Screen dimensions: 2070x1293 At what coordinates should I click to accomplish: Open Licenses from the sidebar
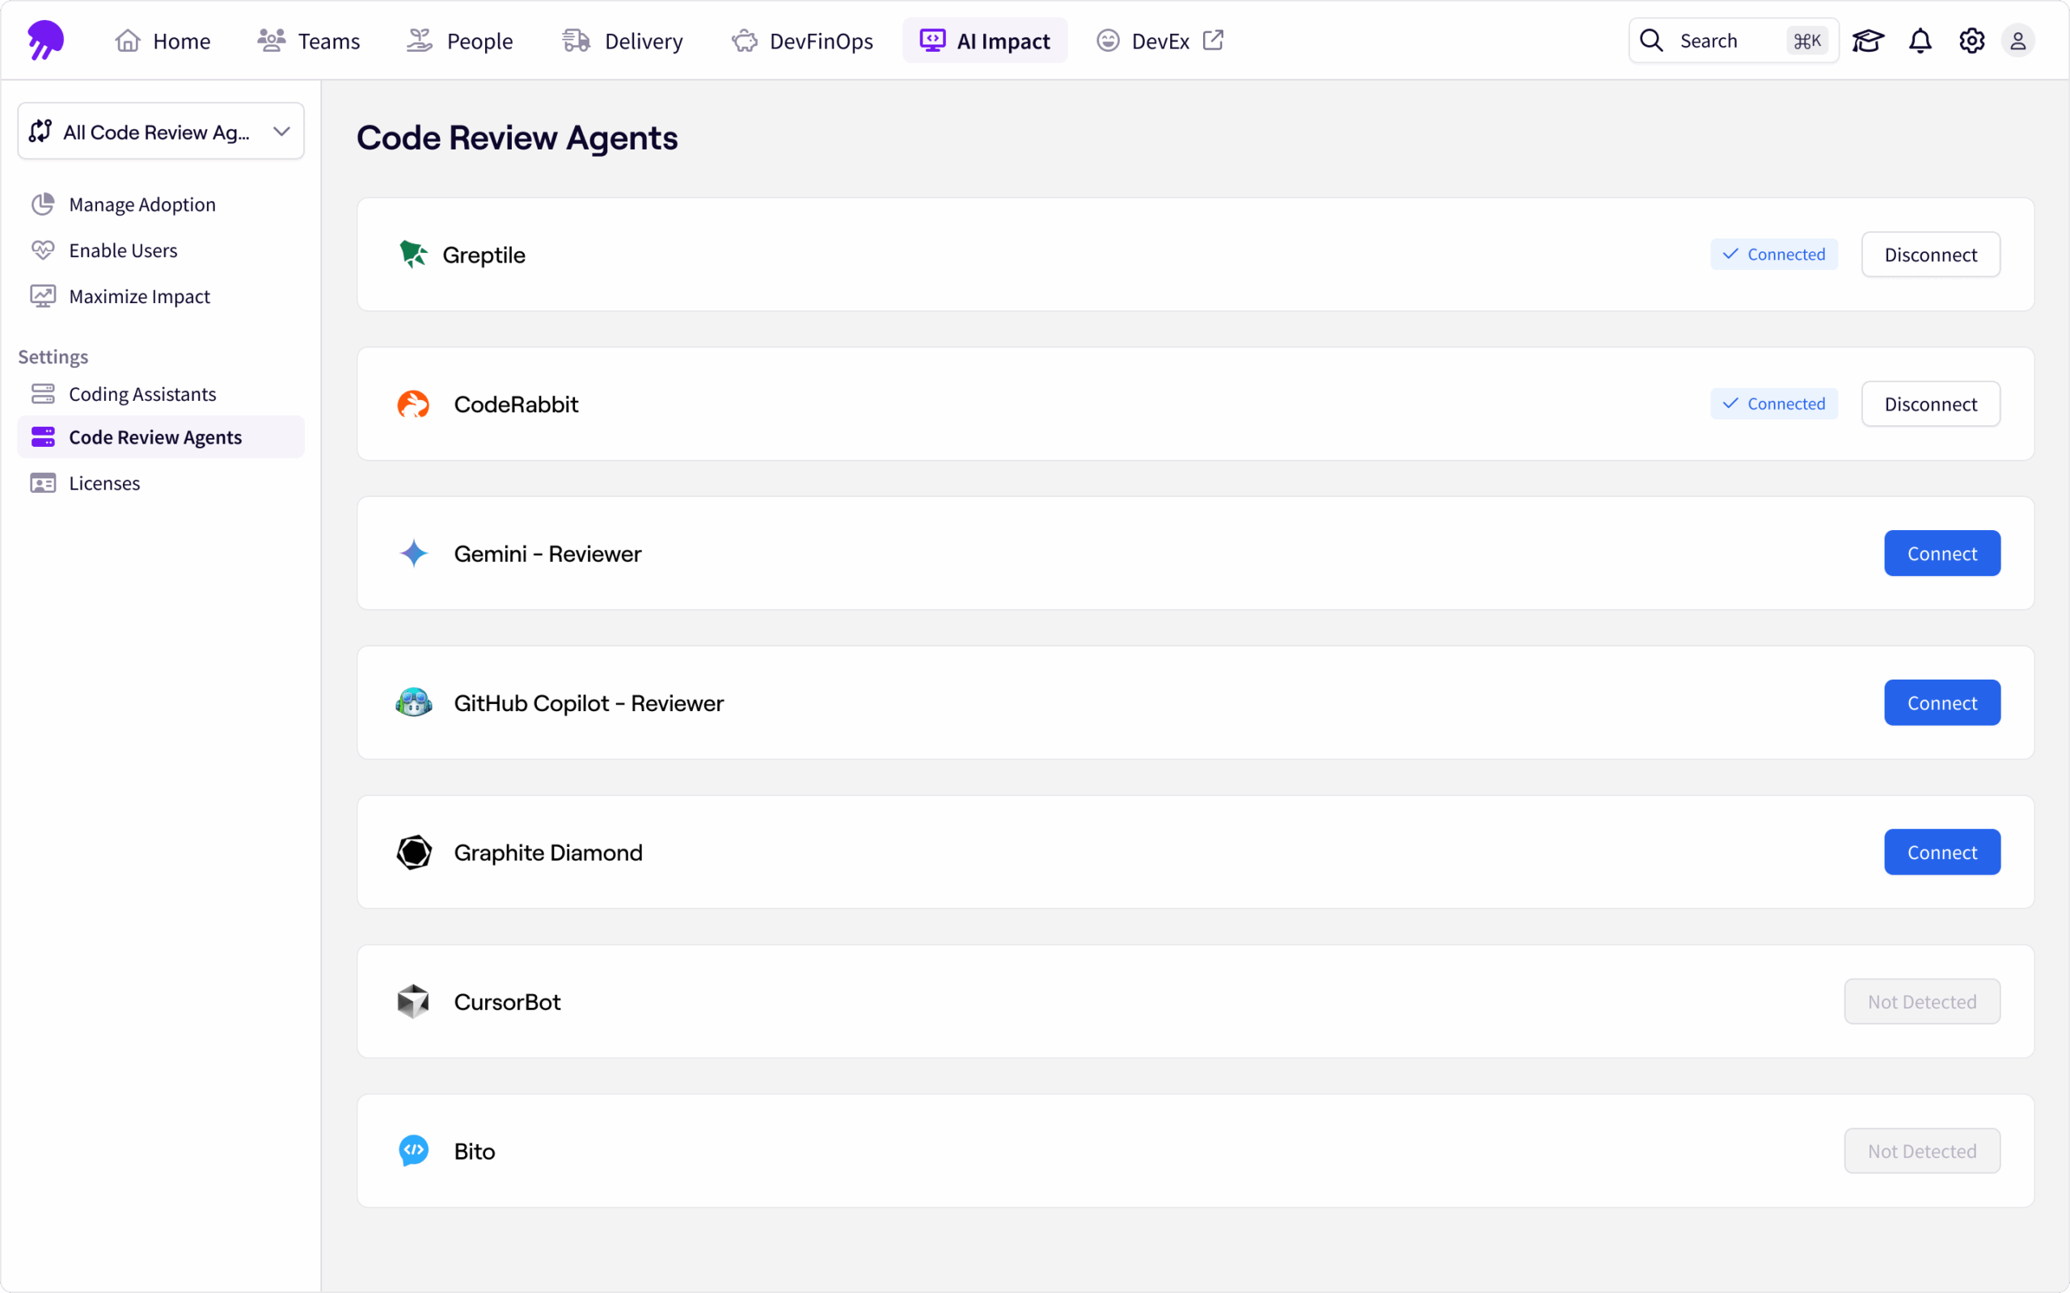[103, 482]
